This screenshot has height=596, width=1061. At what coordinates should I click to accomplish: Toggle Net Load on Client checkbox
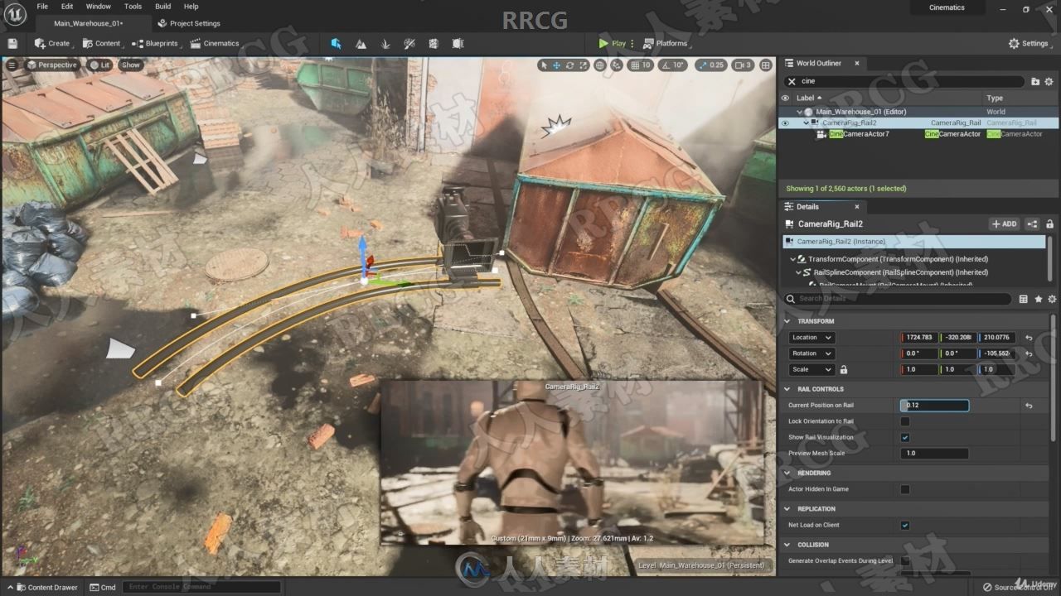click(905, 525)
